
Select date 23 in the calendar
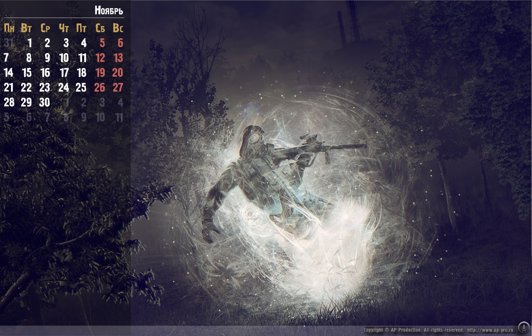[x=45, y=87]
